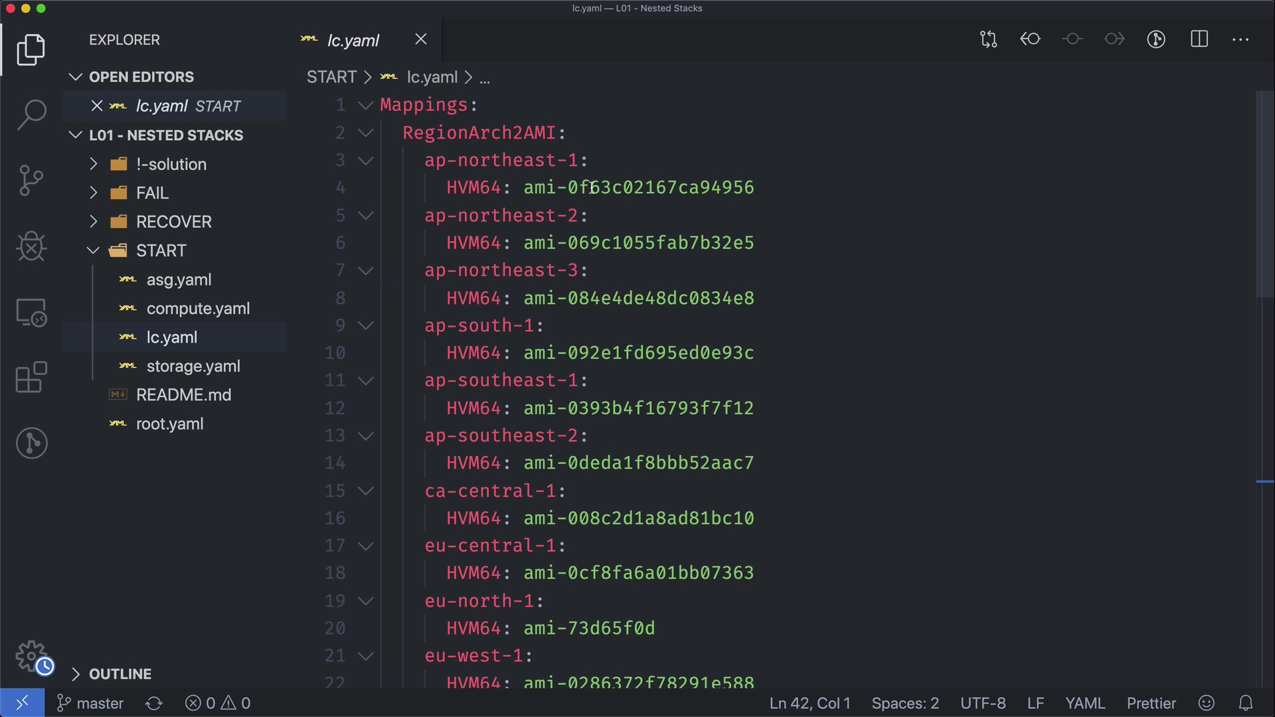Open the Extensions view
The height and width of the screenshot is (717, 1275).
[31, 378]
